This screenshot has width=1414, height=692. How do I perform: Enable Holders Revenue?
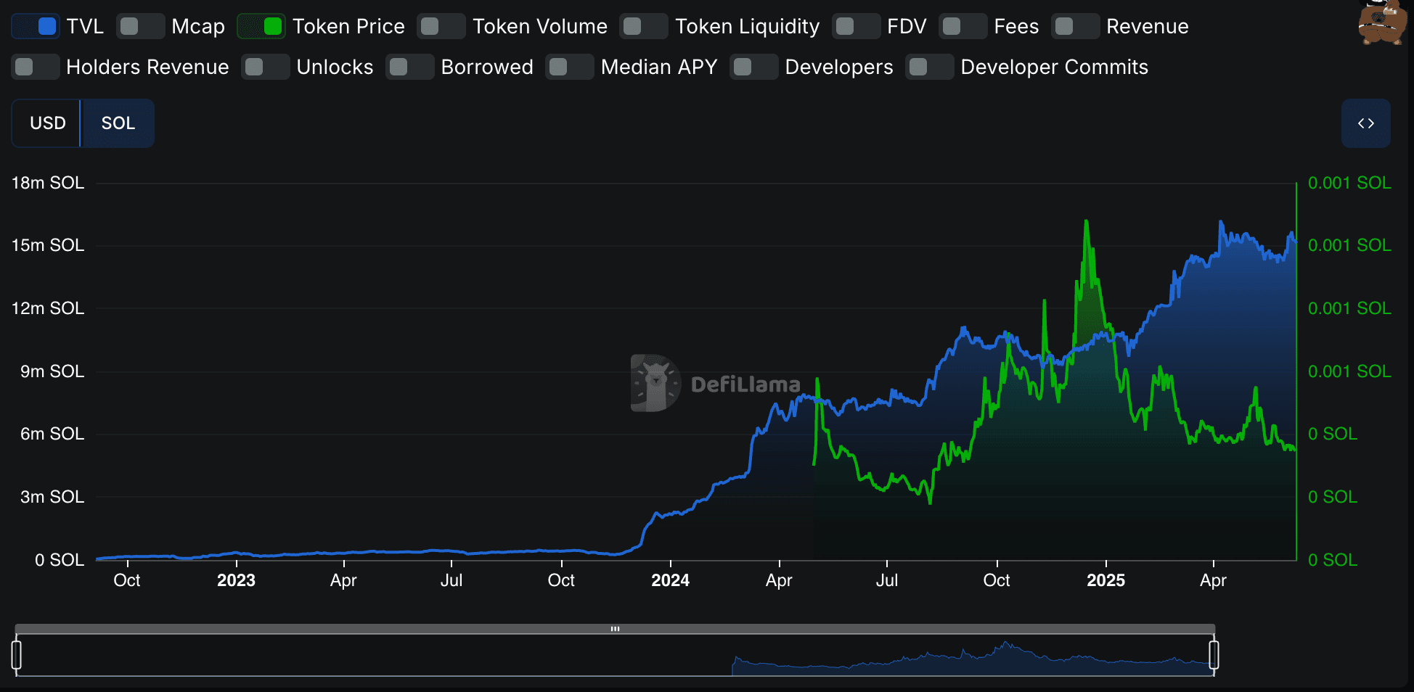click(35, 67)
